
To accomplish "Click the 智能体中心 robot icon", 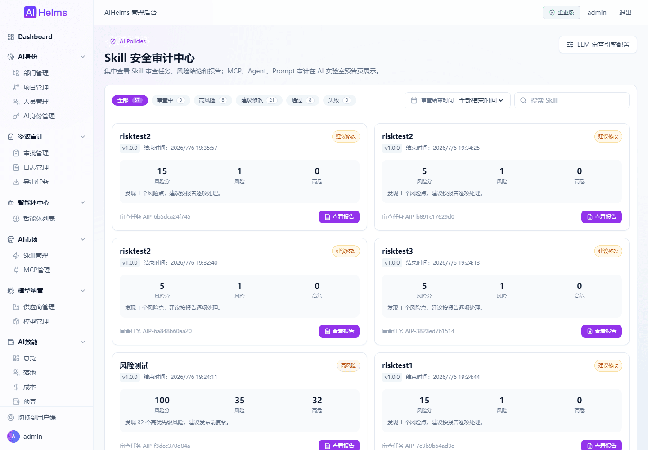I will click(x=11, y=202).
